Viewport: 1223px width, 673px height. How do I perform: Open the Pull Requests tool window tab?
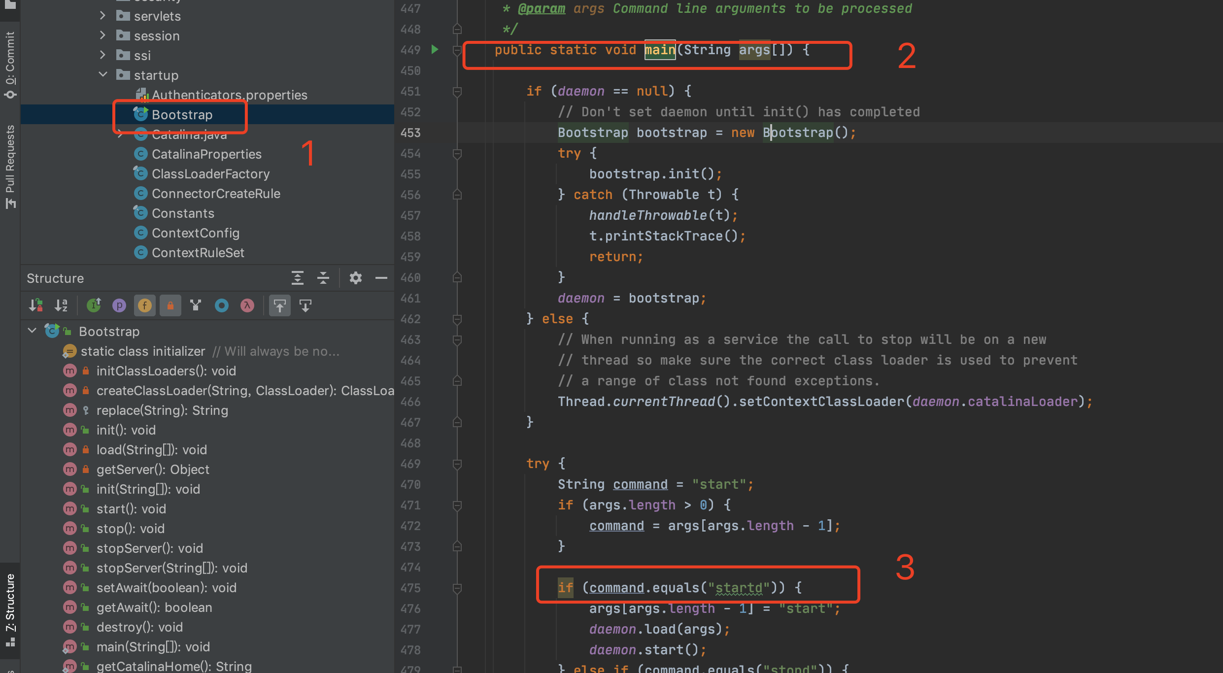(10, 167)
